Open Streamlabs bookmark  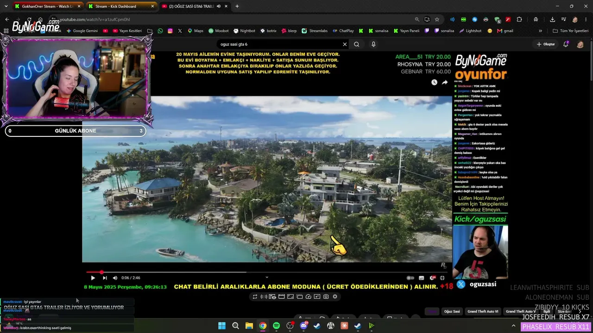tap(315, 31)
